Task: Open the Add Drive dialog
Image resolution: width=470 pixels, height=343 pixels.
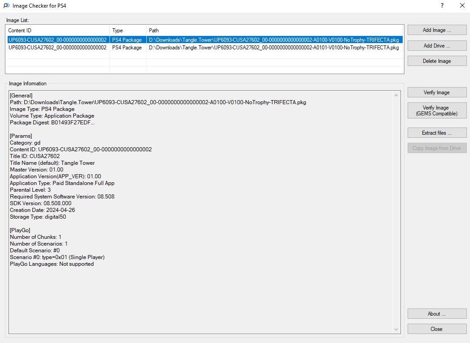Action: 437,46
